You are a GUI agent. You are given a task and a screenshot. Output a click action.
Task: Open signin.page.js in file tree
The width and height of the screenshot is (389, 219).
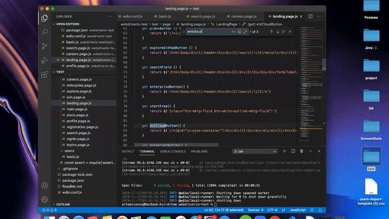point(78,139)
